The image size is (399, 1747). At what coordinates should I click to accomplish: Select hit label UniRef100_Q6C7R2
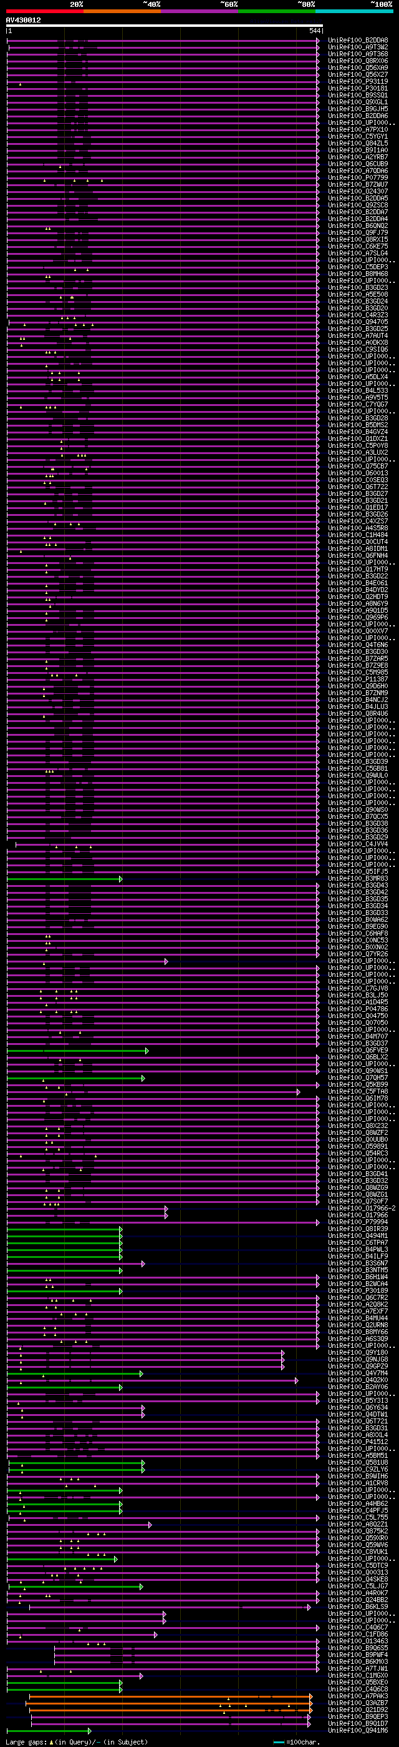(x=358, y=1297)
